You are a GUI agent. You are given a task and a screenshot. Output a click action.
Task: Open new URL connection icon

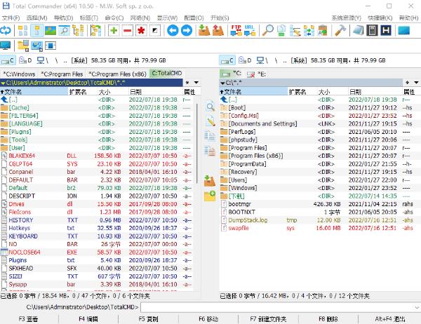(x=250, y=30)
